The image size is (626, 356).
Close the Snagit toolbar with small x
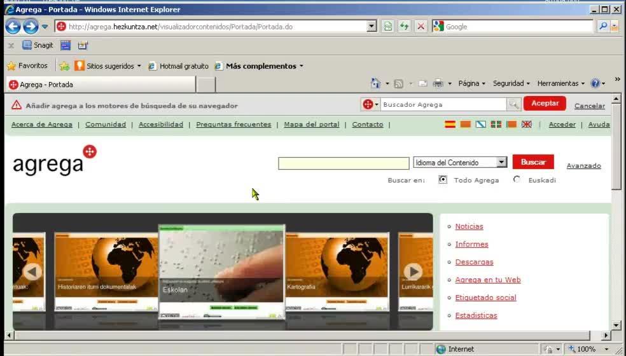[11, 46]
